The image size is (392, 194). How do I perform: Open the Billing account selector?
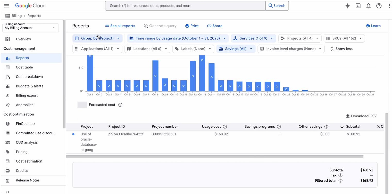(x=30, y=28)
